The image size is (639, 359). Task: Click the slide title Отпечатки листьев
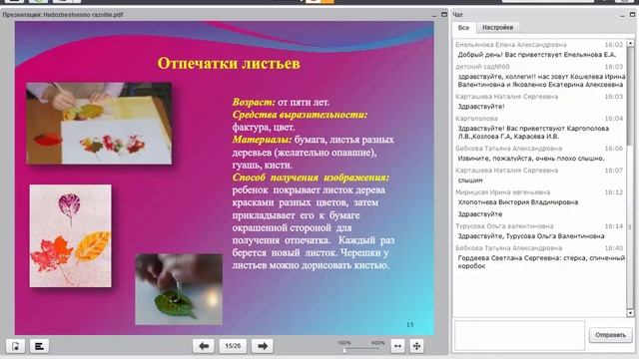pos(229,64)
